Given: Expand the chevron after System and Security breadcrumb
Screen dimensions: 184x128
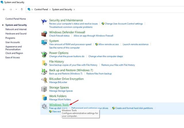Looking at the screenshot, I should coord(74,9).
